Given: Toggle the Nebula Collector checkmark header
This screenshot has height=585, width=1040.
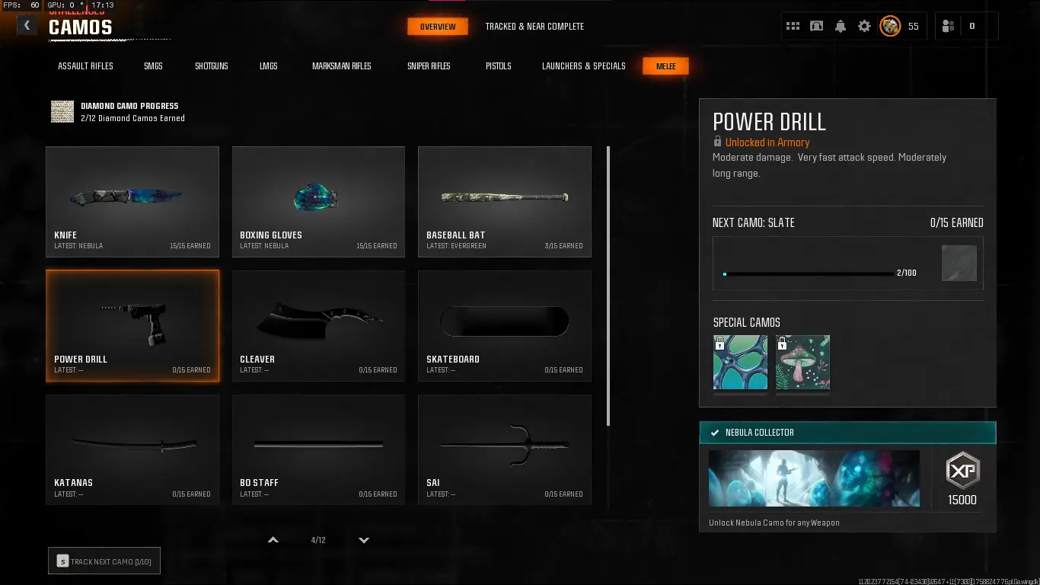Looking at the screenshot, I should [847, 433].
